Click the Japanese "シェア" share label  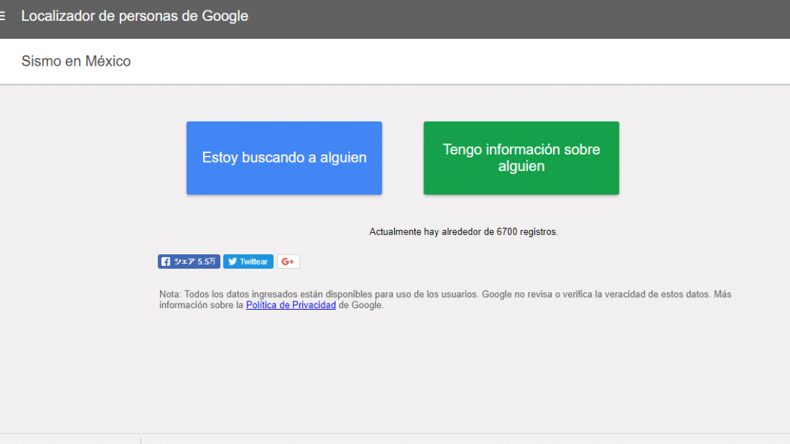pyautogui.click(x=184, y=262)
